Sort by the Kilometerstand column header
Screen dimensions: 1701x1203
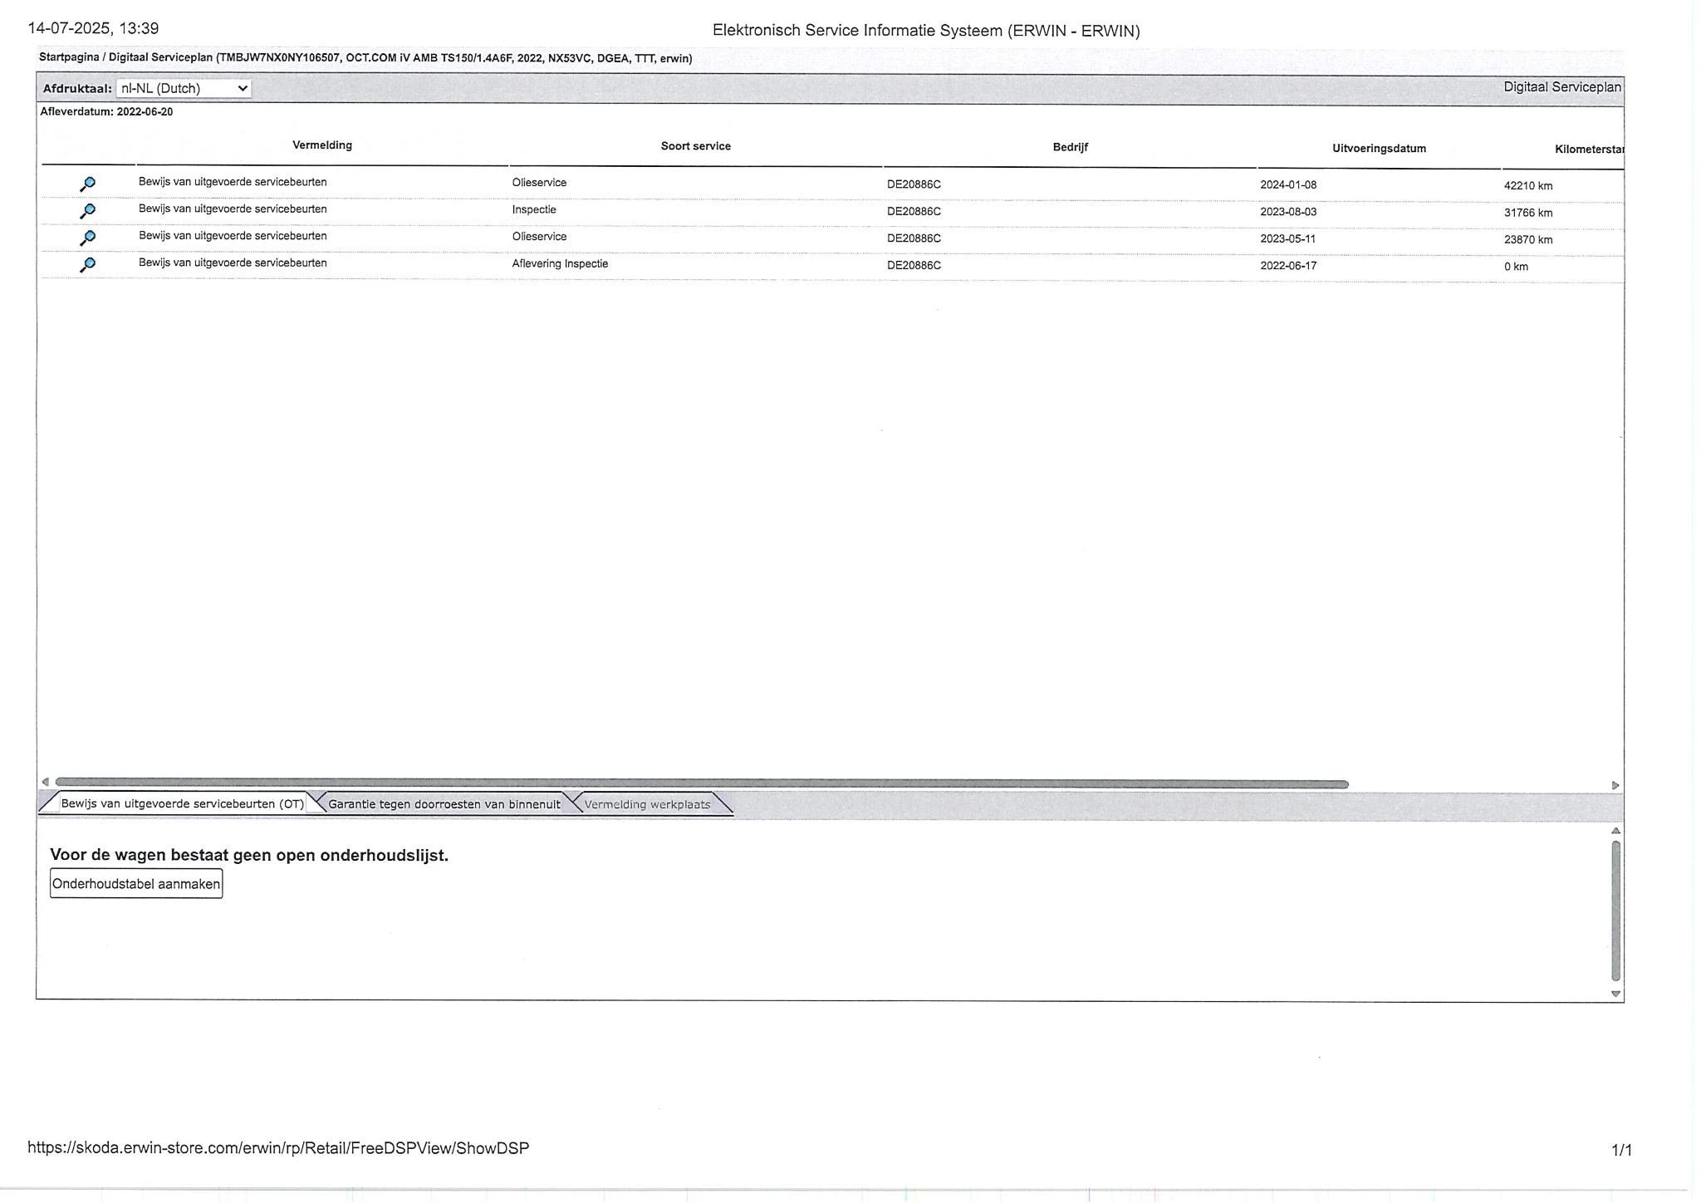click(x=1589, y=150)
